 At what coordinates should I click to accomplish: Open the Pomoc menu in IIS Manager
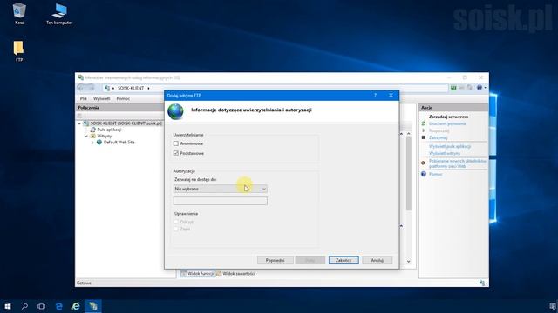[123, 98]
